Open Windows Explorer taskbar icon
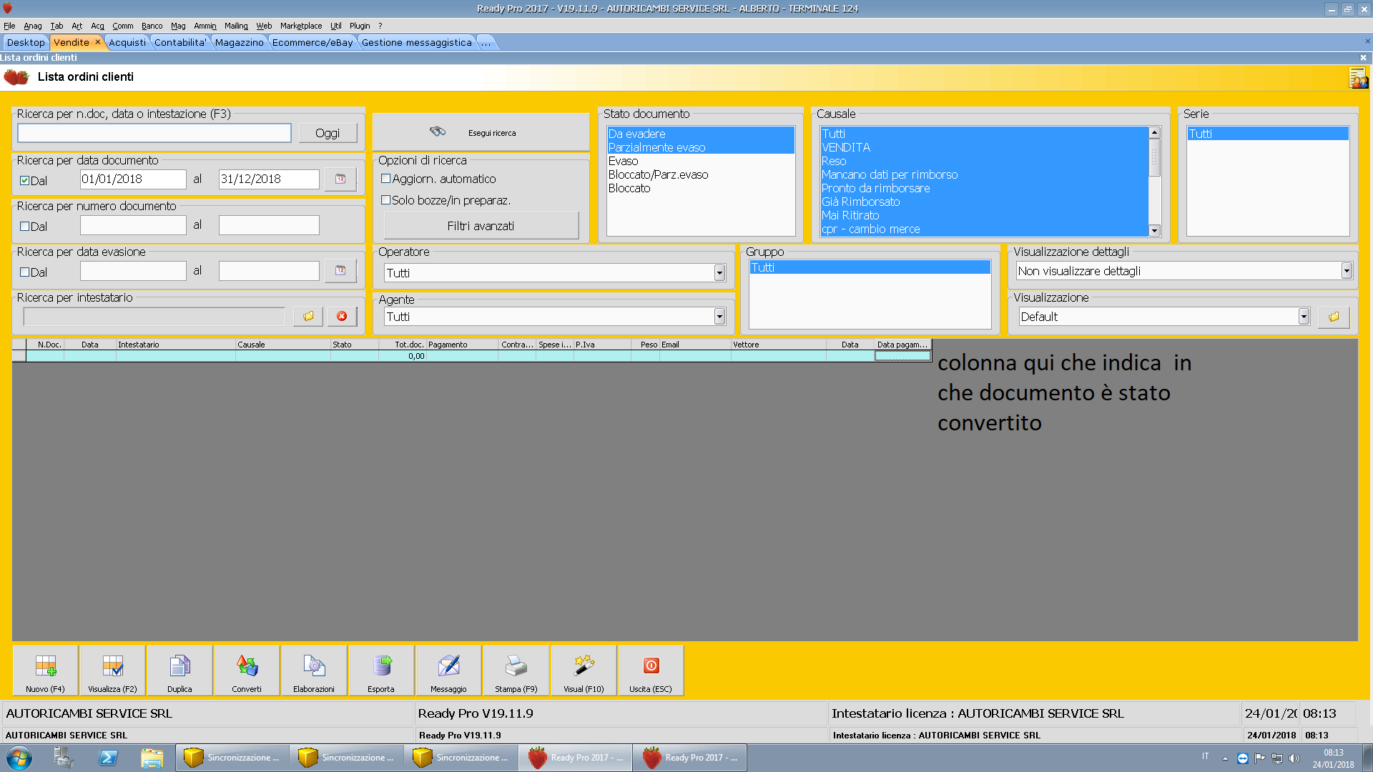This screenshot has width=1373, height=772. point(152,758)
